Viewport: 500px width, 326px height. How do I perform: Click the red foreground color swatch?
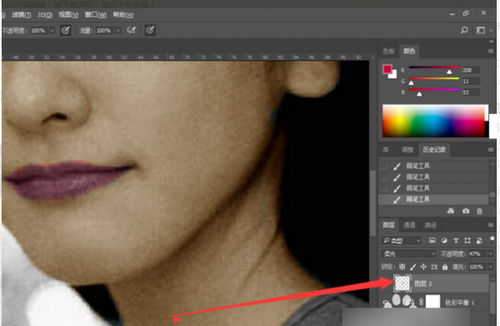tap(387, 69)
